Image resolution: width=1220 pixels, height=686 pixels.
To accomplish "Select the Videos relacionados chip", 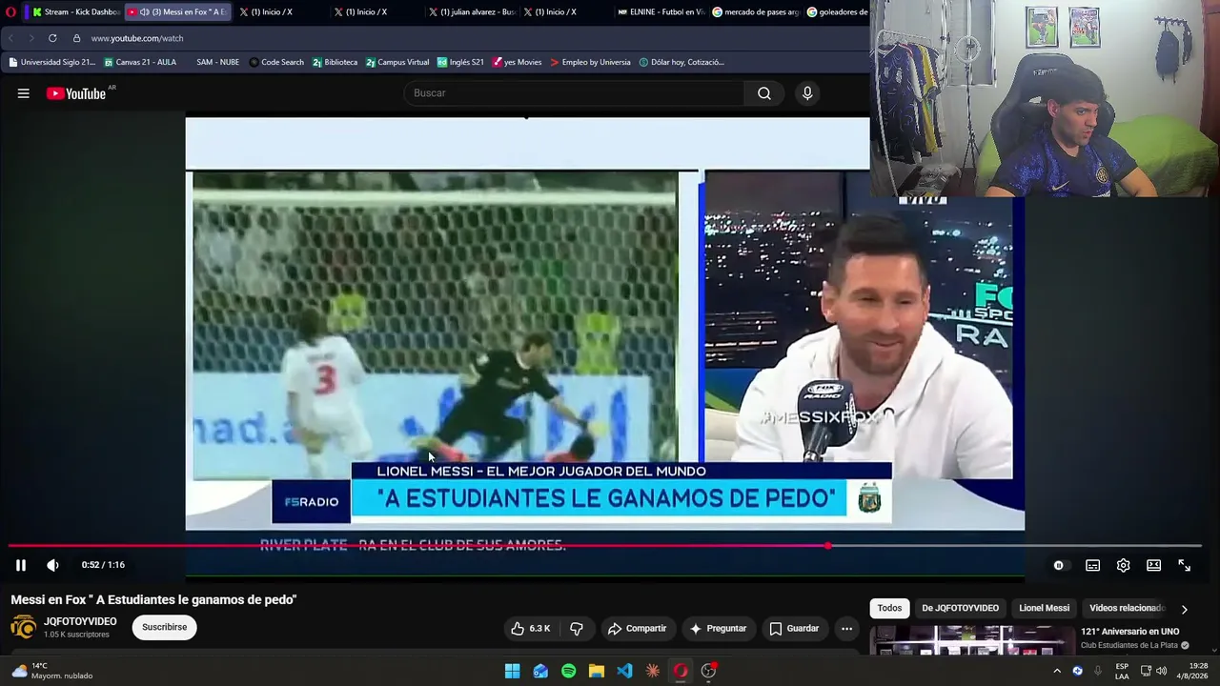I will (x=1127, y=608).
